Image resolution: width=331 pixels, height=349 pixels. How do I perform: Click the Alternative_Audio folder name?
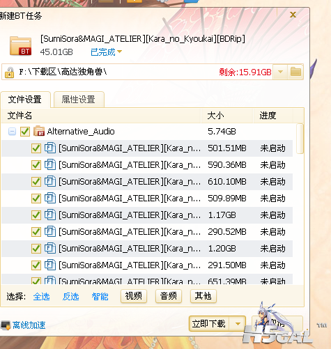click(81, 132)
